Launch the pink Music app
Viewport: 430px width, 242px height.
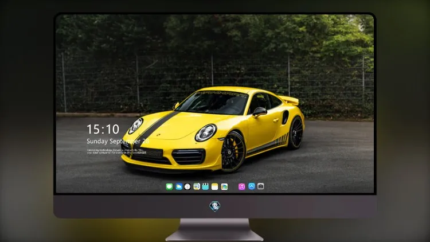click(241, 186)
